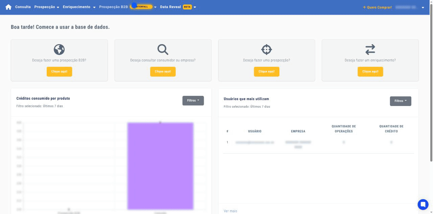
Task: Click the purple bar in the chart
Action: point(160,166)
